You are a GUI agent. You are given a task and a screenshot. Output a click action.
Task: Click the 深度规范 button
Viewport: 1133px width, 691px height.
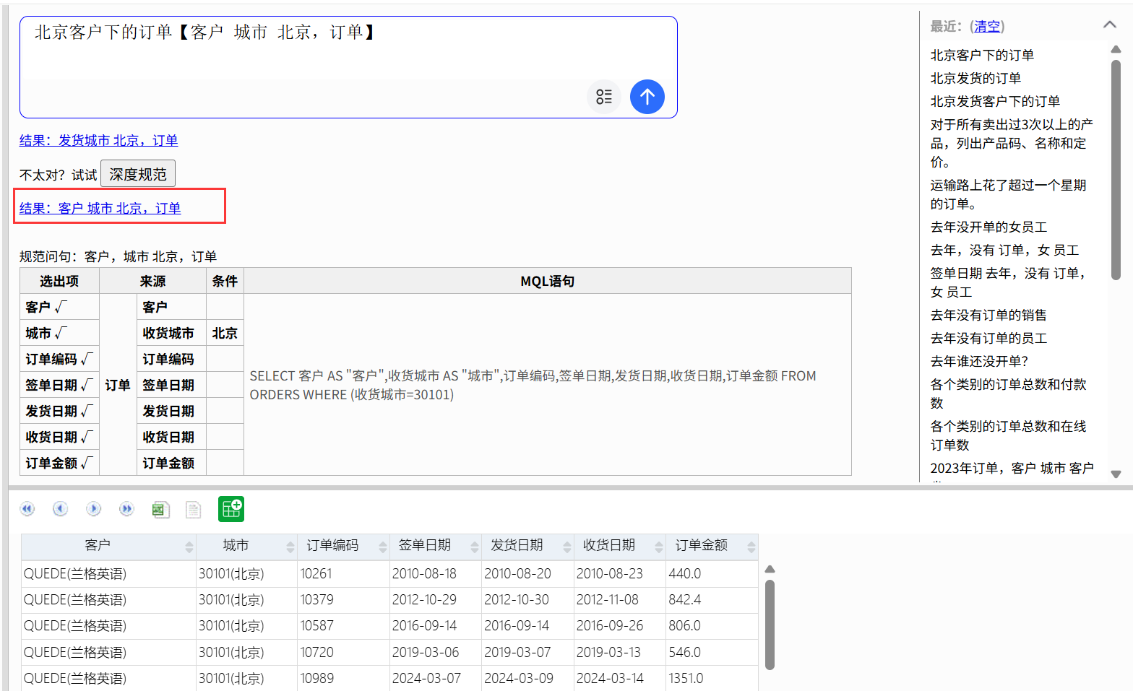coord(138,174)
